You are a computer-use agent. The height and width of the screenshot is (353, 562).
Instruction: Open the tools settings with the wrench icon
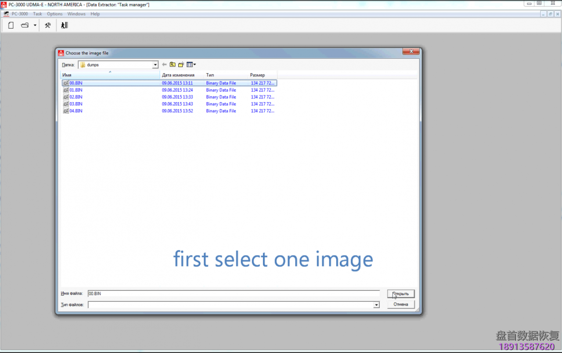click(x=48, y=25)
